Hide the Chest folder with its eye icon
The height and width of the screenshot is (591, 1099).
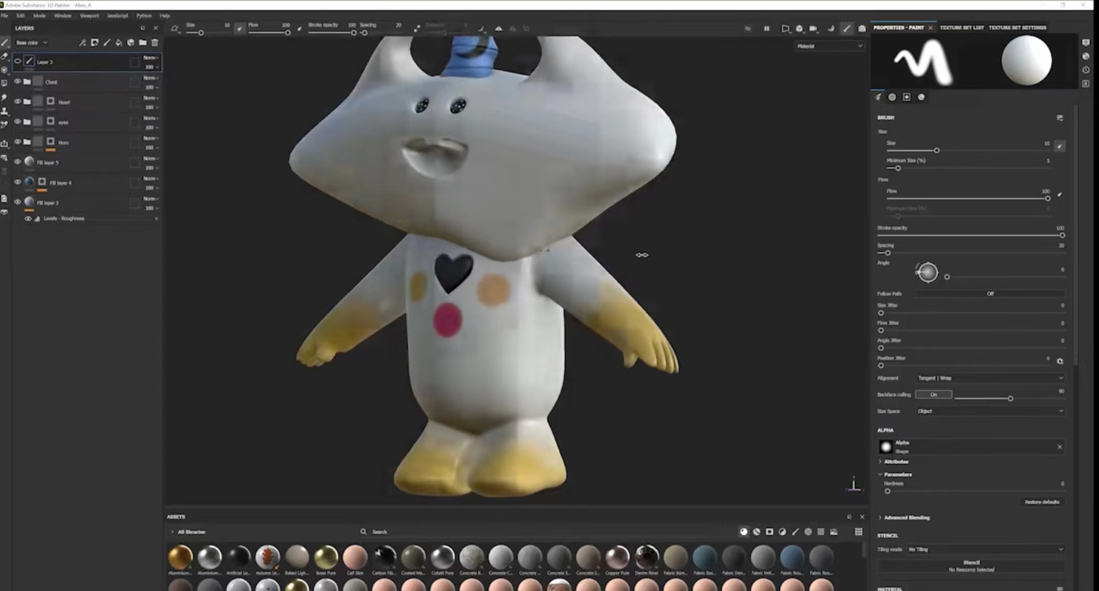pyautogui.click(x=18, y=82)
